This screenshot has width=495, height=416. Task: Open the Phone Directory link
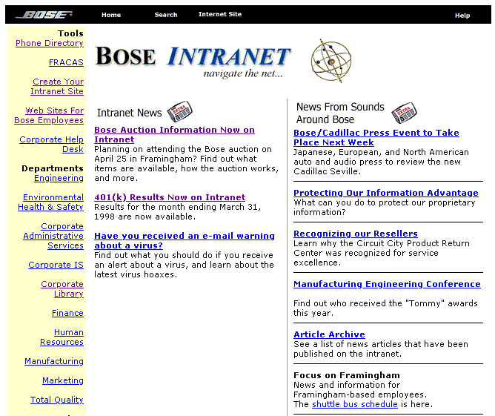pos(50,44)
